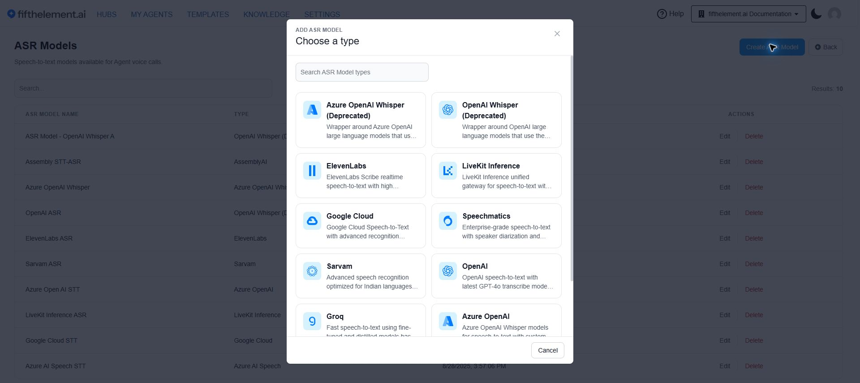
Task: Click the Azure OpenAI Whisper (Deprecated) card icon
Action: click(x=312, y=110)
